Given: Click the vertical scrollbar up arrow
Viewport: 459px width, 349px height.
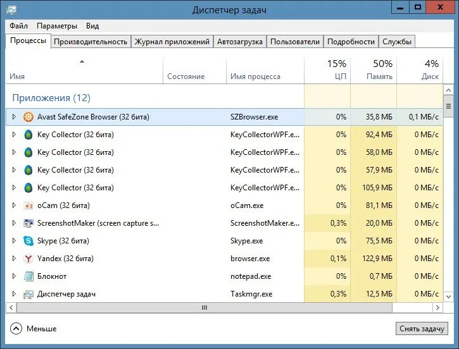Looking at the screenshot, I should [448, 90].
